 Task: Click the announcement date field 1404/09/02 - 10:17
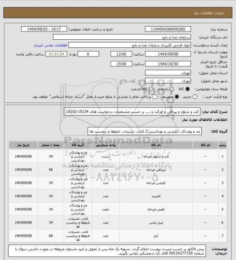[44, 29]
